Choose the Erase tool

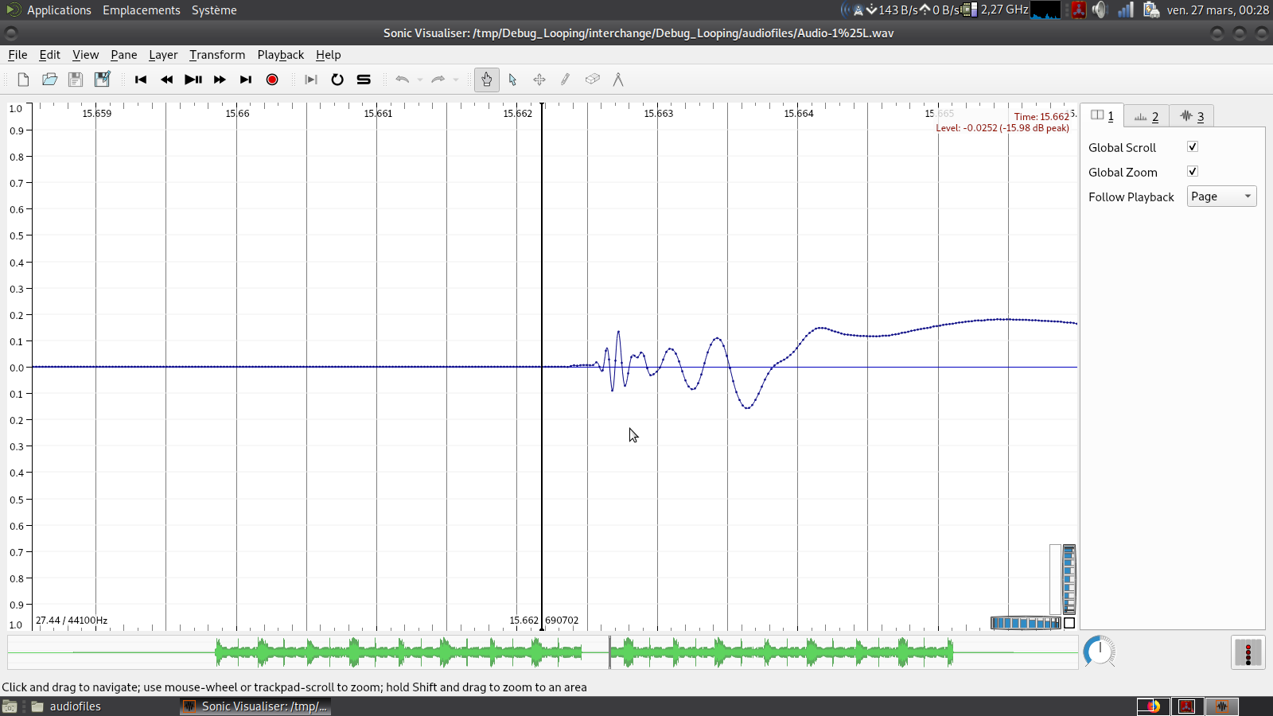click(x=592, y=80)
